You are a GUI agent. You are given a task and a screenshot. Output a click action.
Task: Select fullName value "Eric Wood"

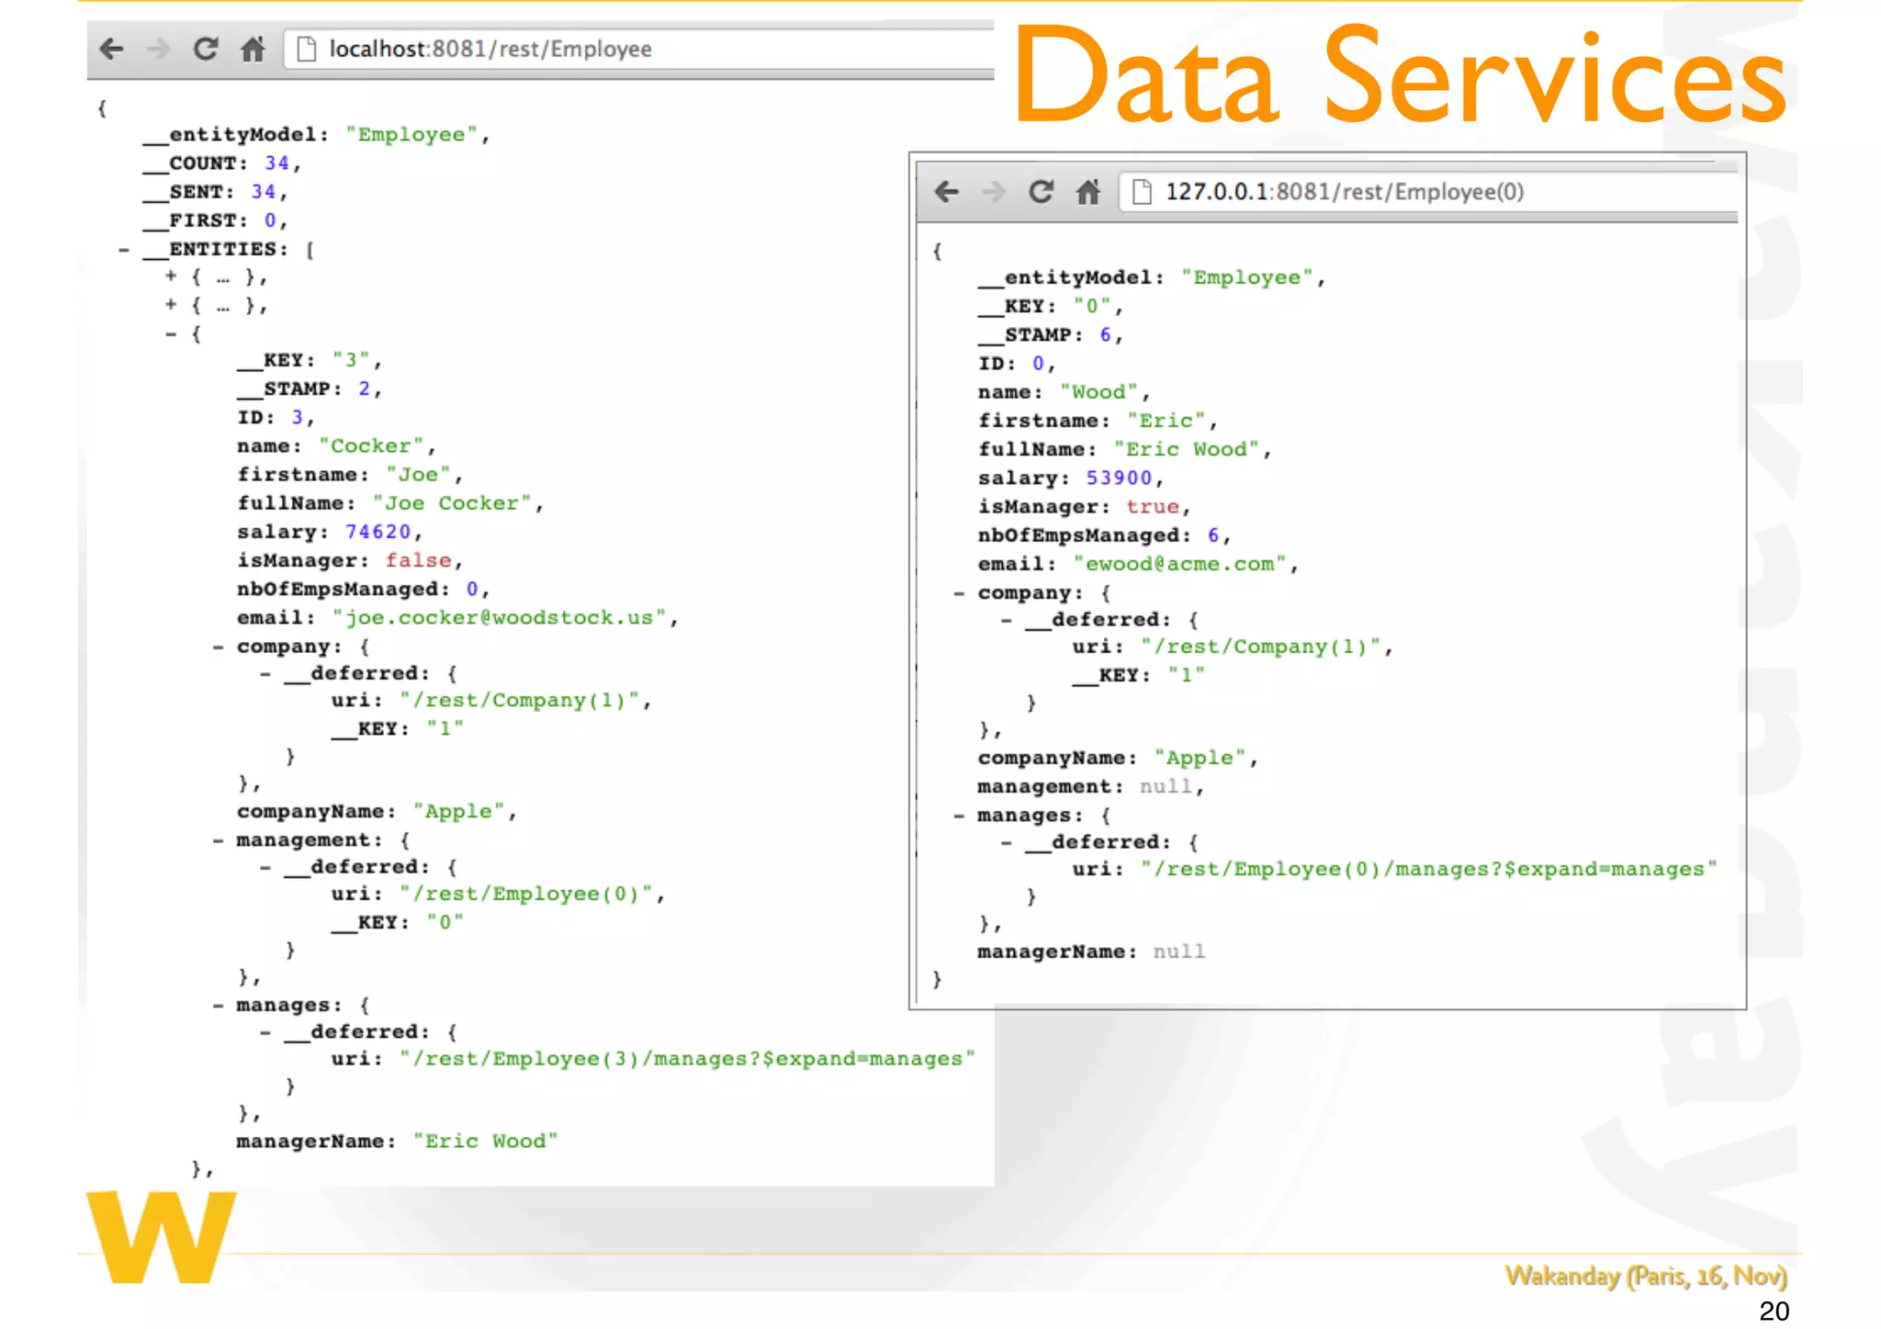click(1187, 450)
